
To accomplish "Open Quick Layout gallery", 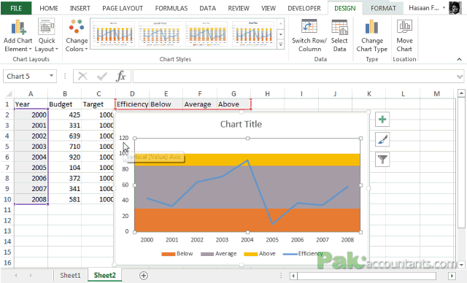I will click(47, 36).
